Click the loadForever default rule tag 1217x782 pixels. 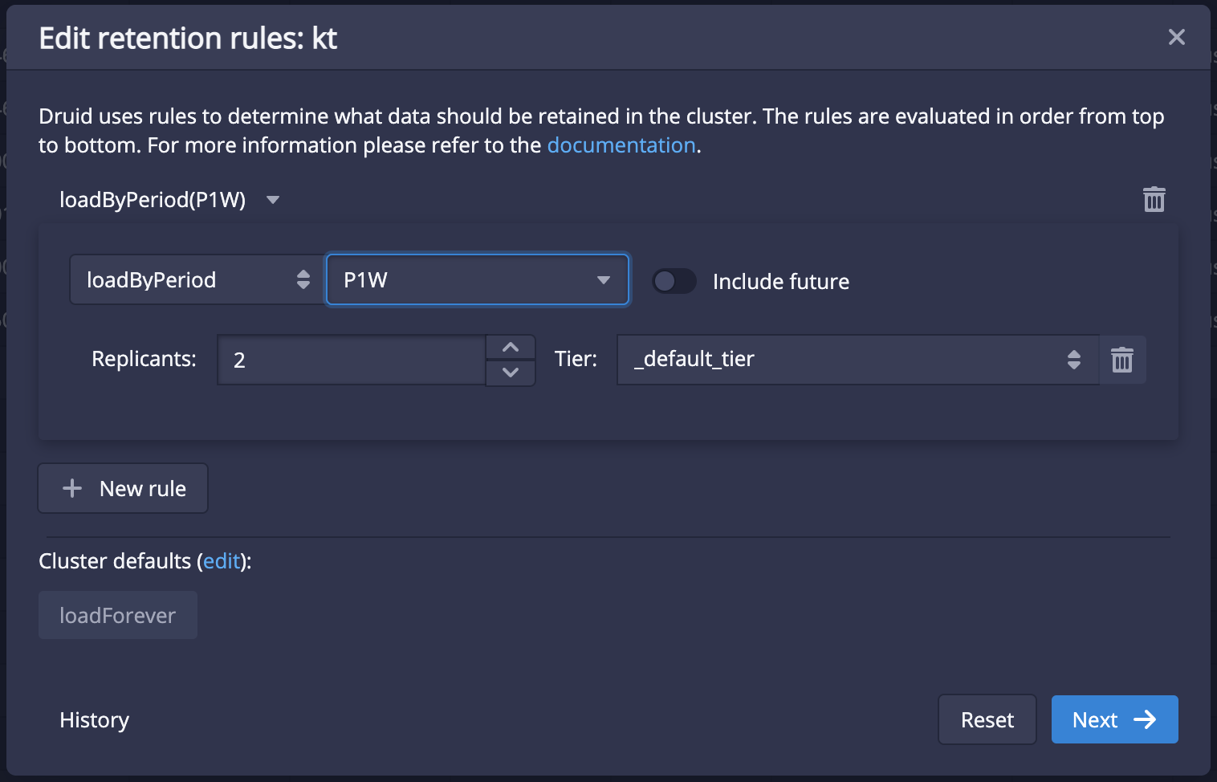117,615
